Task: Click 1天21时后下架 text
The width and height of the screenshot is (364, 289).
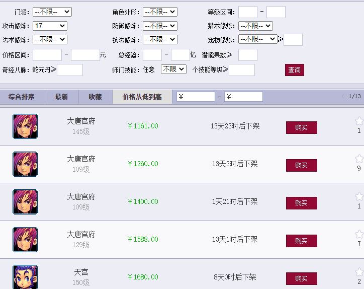Action: pos(235,201)
